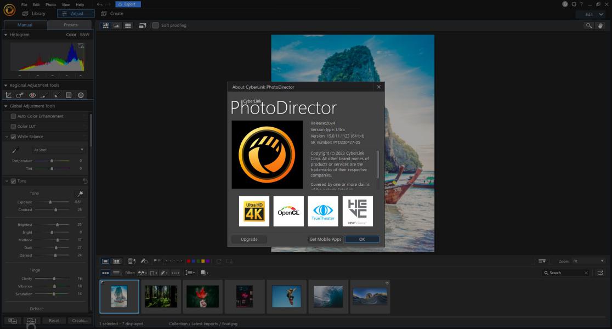Switch to the Presets tab
Viewport: 612px width, 329px height.
pyautogui.click(x=70, y=25)
